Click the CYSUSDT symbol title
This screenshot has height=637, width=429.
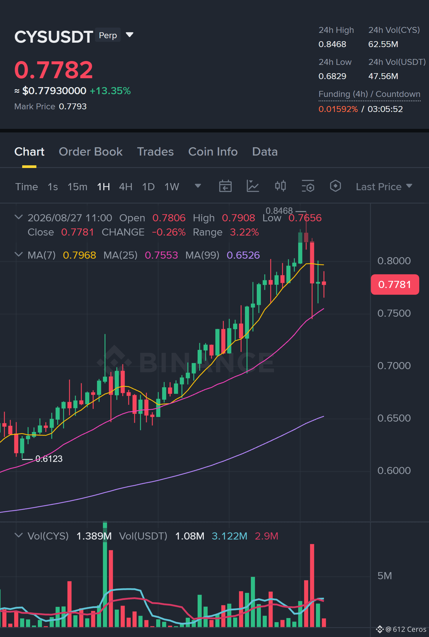pos(54,37)
